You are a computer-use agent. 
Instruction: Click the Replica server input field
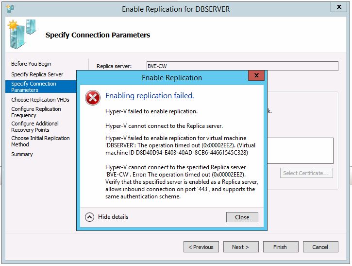click(242, 66)
